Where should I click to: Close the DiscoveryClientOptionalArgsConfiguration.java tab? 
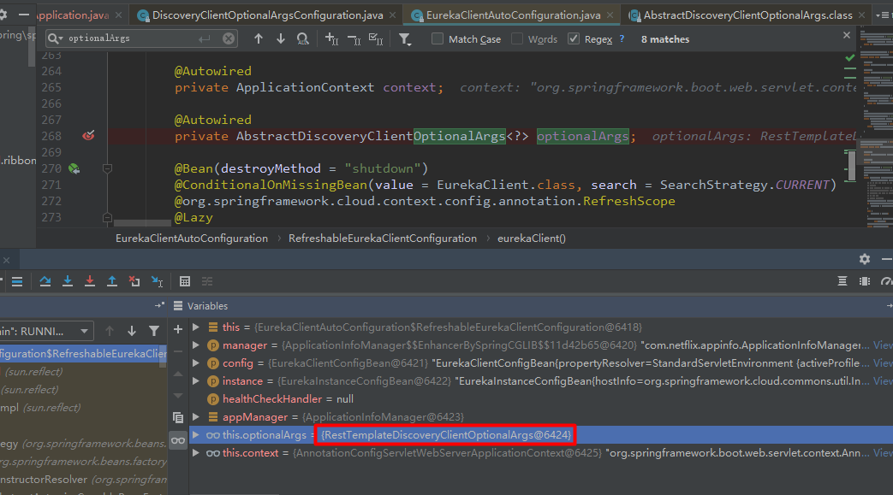[392, 15]
